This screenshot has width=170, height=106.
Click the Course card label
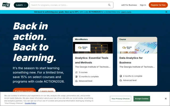coord(123,39)
